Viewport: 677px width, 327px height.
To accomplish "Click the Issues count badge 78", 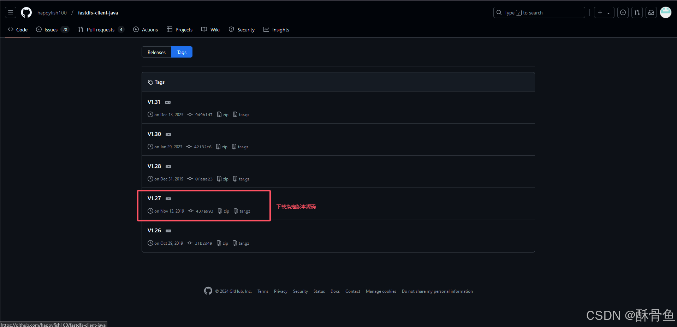I will [x=65, y=30].
